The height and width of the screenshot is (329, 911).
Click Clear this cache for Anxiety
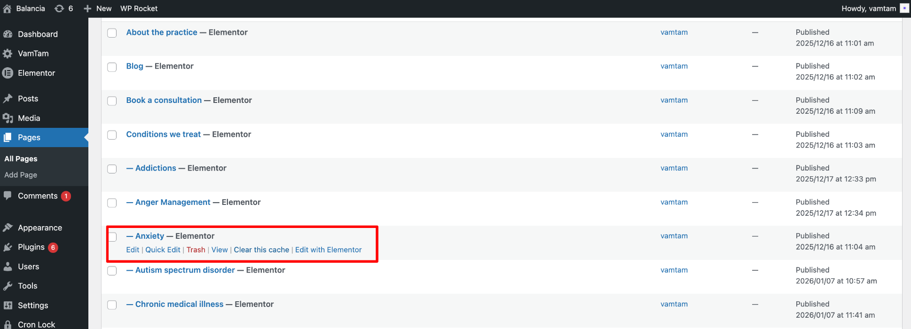(x=261, y=250)
